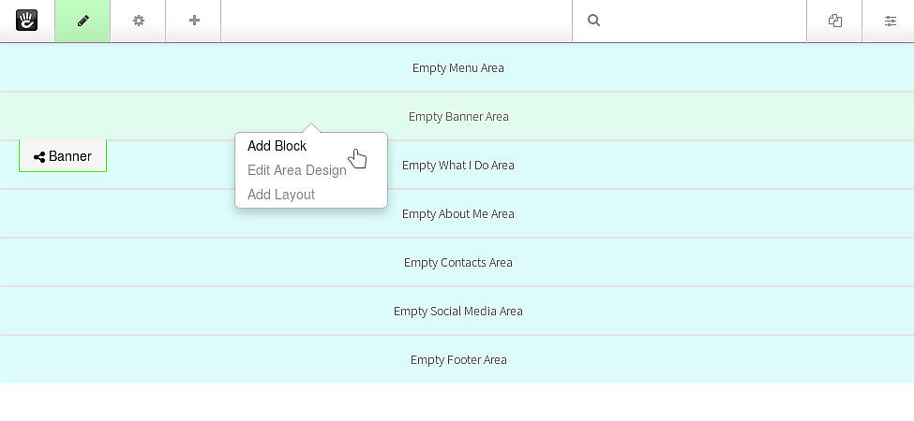
Task: Choose Add Block from popup menu
Action: click(277, 146)
